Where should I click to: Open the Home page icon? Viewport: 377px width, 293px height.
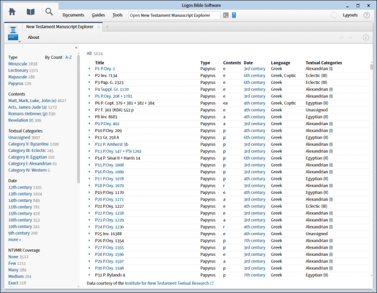12,12
